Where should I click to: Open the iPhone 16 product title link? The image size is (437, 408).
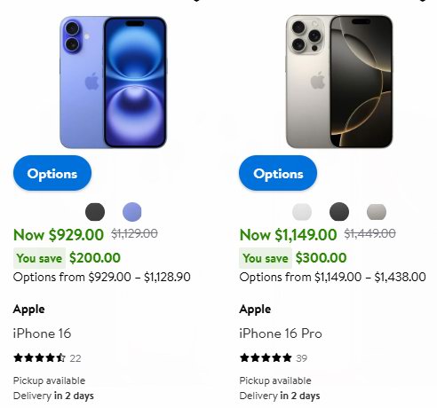tap(42, 333)
